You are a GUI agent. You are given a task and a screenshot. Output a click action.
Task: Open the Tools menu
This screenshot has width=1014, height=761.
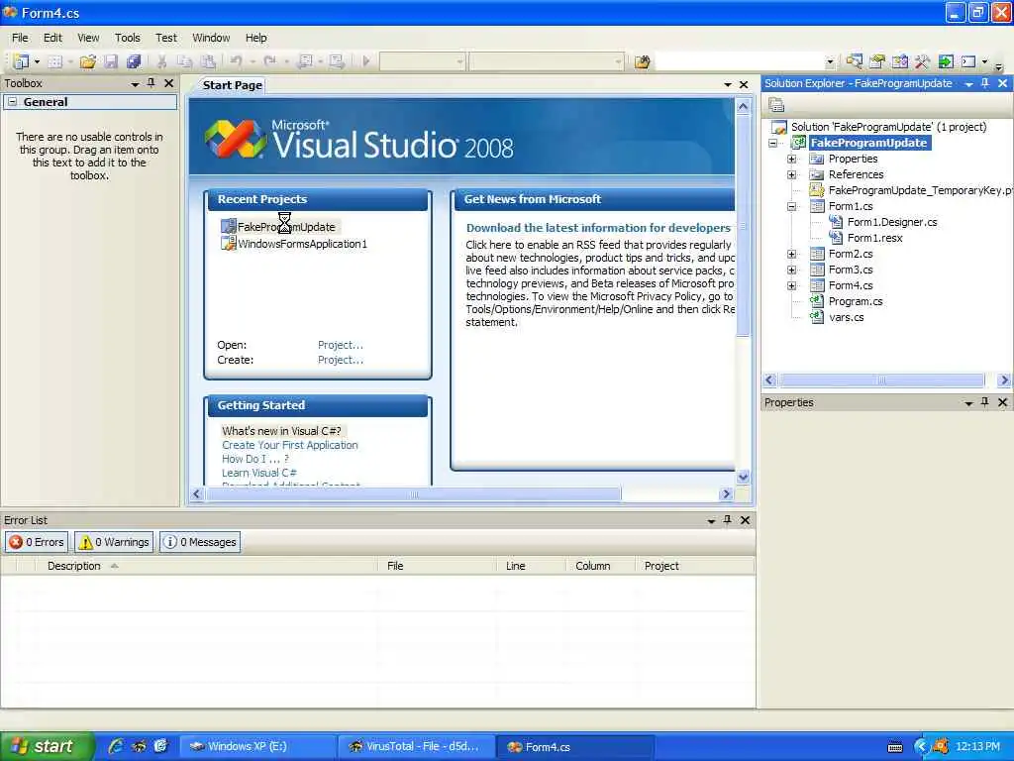(128, 38)
